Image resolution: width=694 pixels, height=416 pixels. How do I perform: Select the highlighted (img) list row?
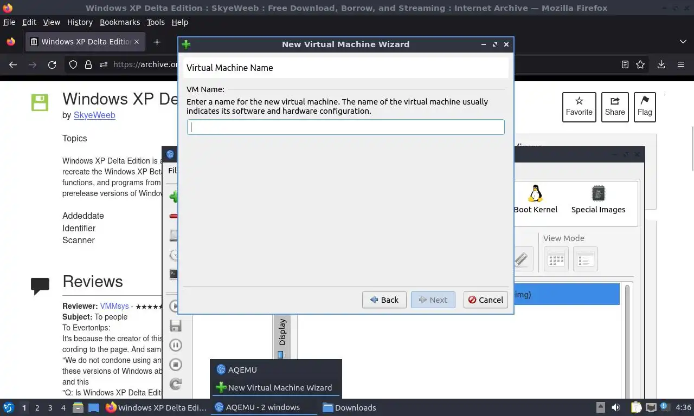click(567, 294)
